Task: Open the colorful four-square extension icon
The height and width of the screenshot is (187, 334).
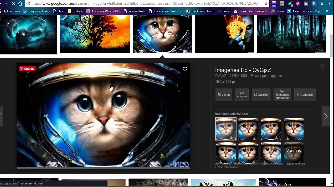Action: [x=282, y=4]
